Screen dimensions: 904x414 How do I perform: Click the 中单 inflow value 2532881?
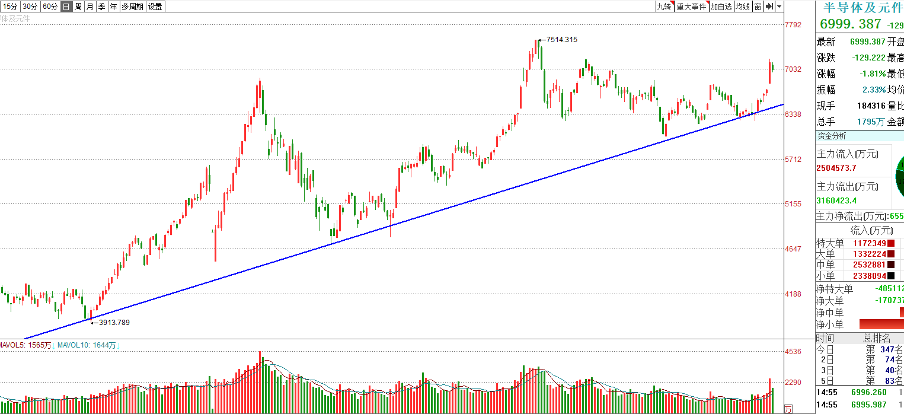[869, 265]
